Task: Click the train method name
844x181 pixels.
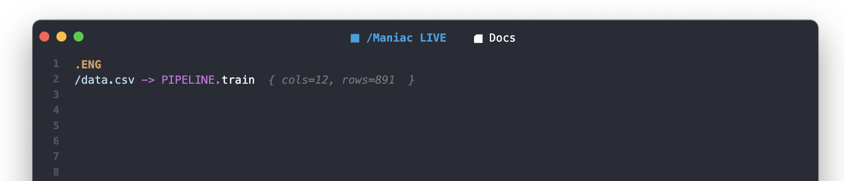Action: [238, 80]
